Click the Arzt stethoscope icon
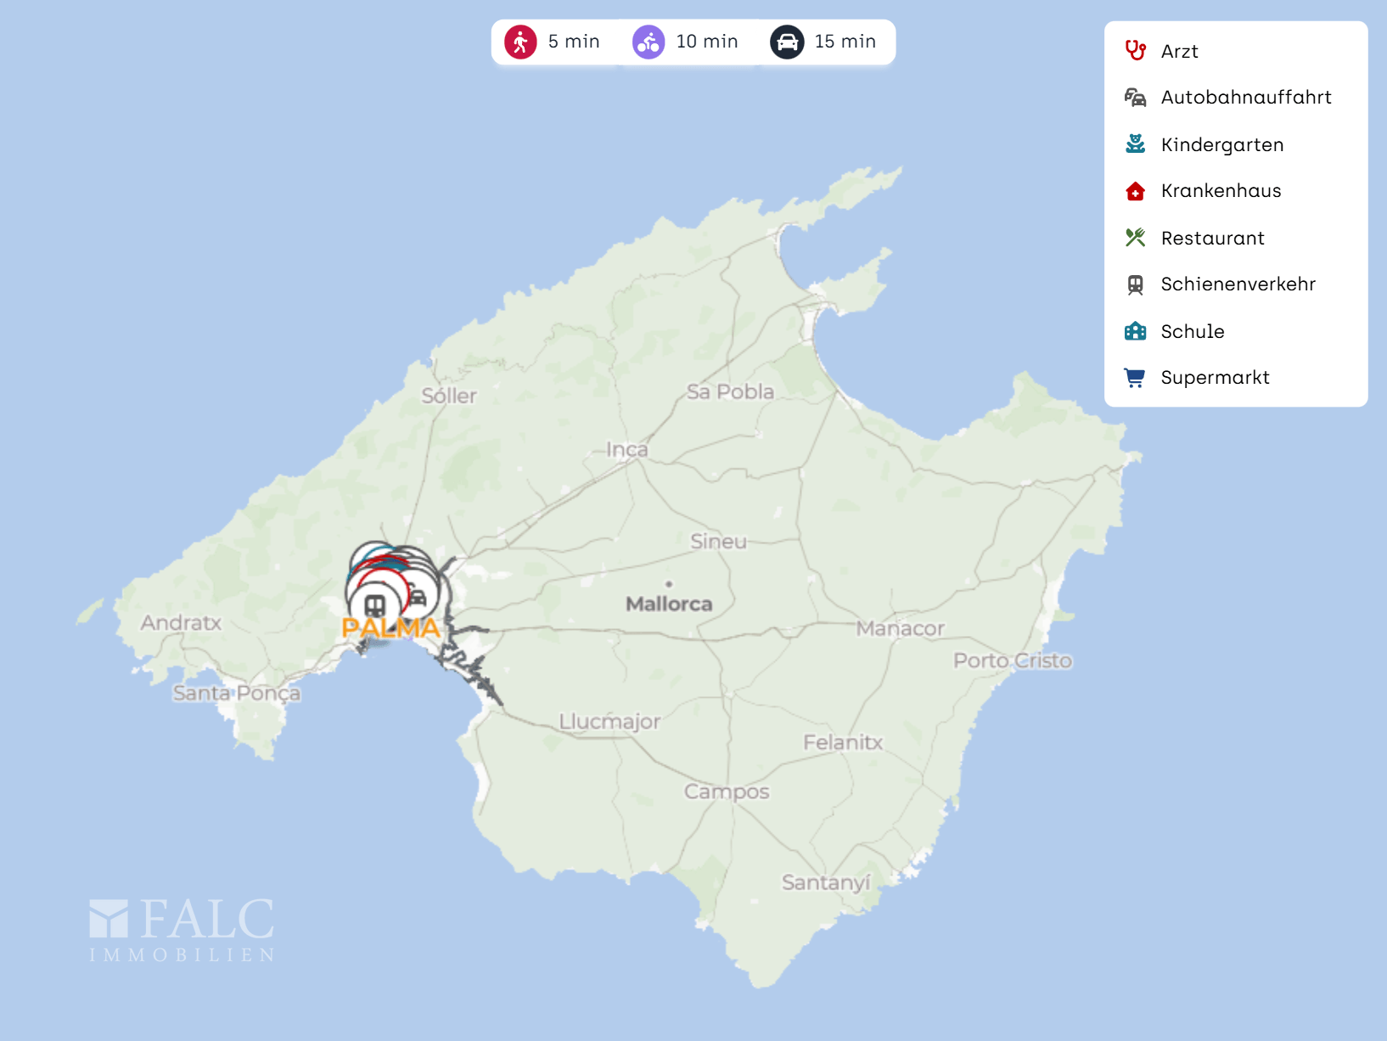 click(1135, 51)
